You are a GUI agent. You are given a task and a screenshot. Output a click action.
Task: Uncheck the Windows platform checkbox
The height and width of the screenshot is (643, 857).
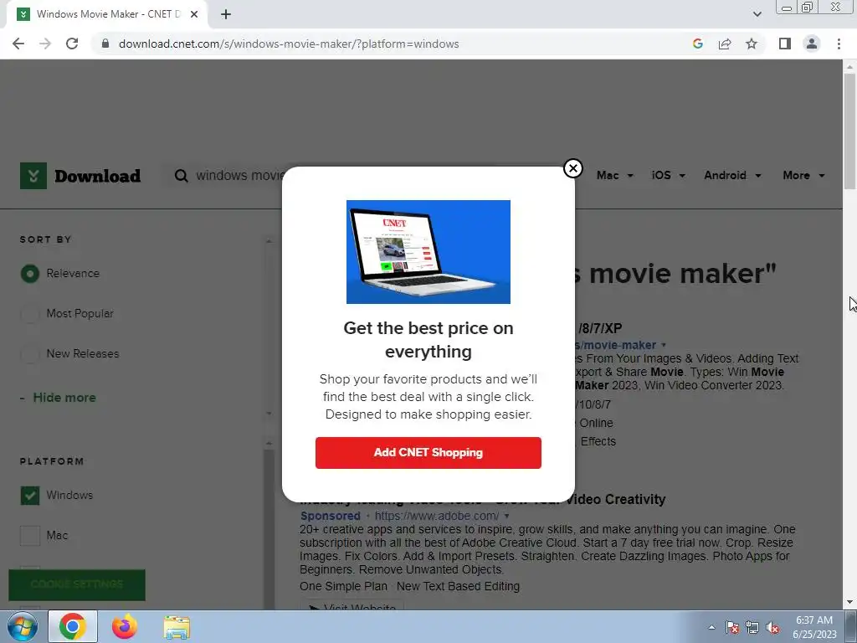[30, 496]
